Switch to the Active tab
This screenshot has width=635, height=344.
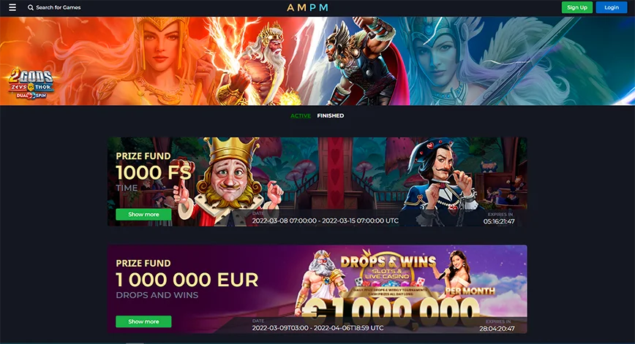point(301,115)
